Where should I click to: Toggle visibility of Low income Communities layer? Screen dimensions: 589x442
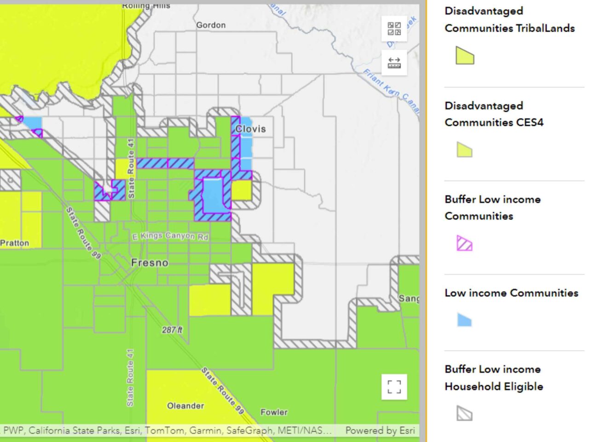[x=511, y=293]
